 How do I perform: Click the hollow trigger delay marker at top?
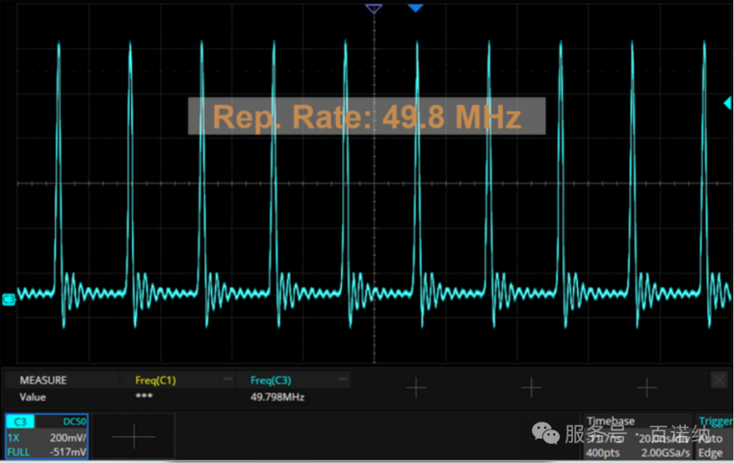(373, 8)
